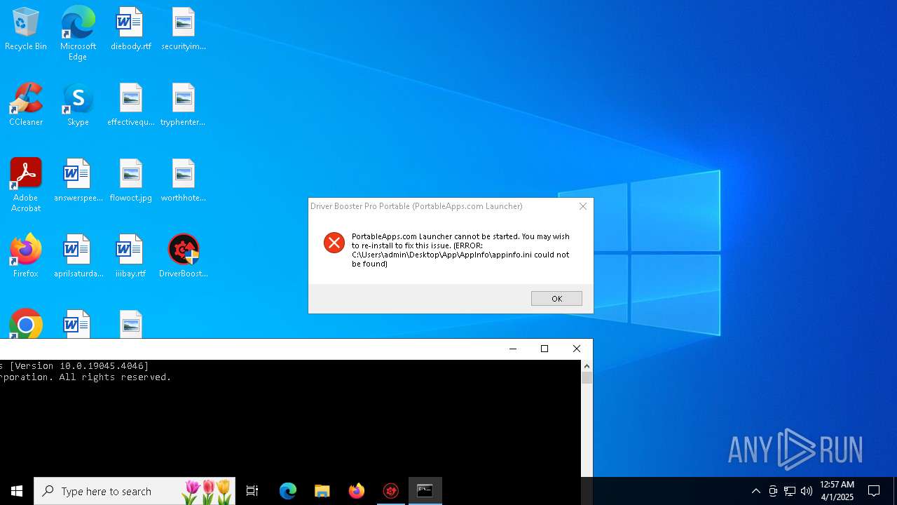The width and height of the screenshot is (897, 505).
Task: Open the Action Center notifications icon
Action: (x=874, y=491)
